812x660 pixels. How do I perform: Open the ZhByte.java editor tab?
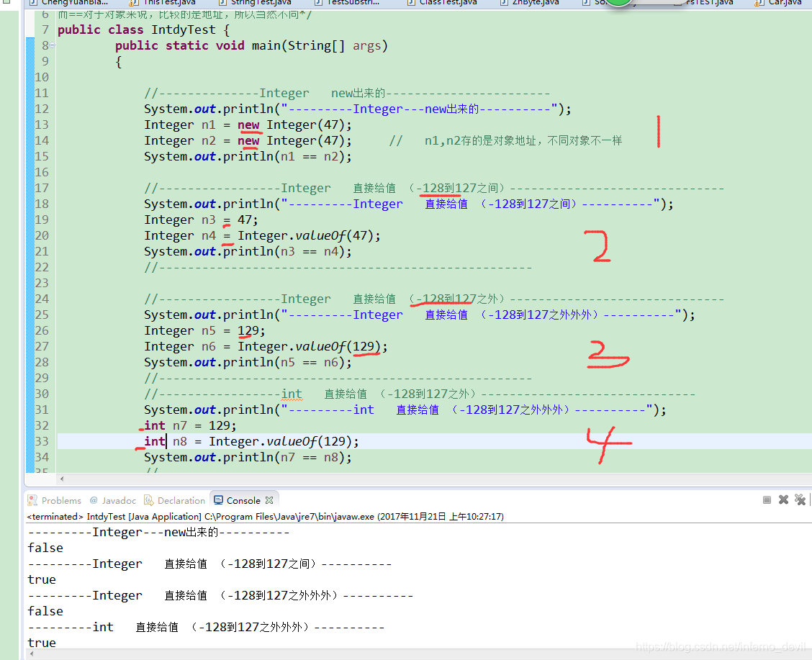530,3
